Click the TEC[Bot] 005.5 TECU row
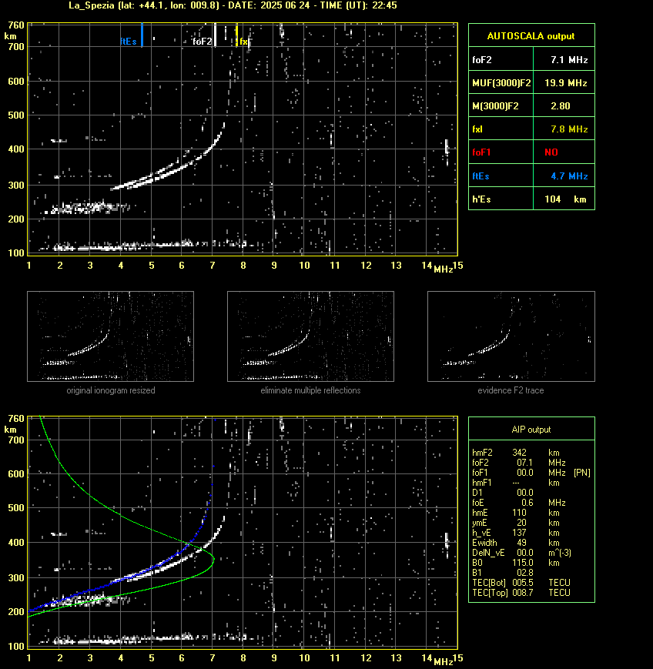The image size is (653, 669). tap(521, 583)
